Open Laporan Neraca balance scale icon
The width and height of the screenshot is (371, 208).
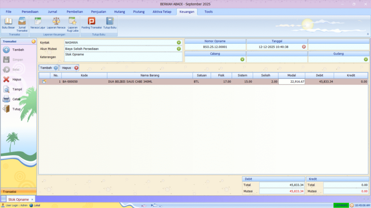tap(56, 22)
